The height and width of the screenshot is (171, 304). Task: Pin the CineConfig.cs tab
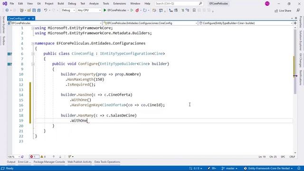click(x=29, y=19)
